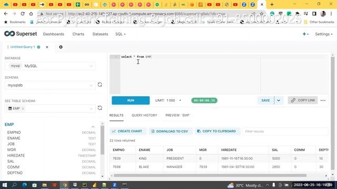Open the plus create-new menu
The image size is (337, 189).
tap(305, 34)
